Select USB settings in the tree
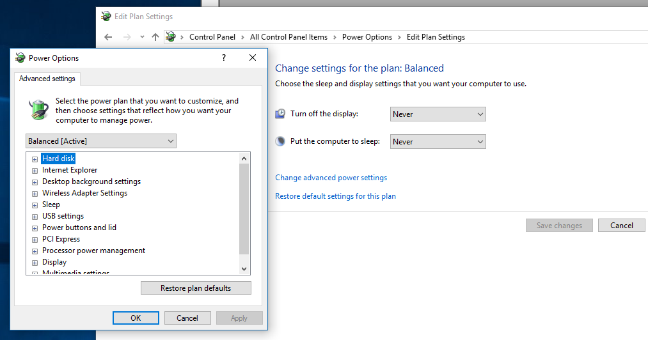Screen dimensions: 648x340 tap(63, 216)
